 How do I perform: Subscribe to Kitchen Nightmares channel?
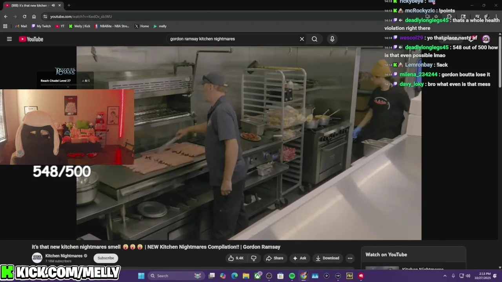point(105,258)
